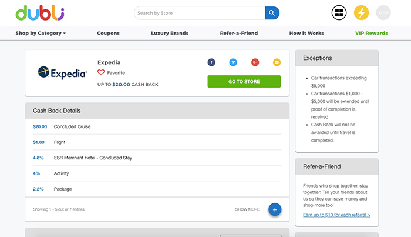
Task: Click the $1.80 Flight row
Action: pyautogui.click(x=157, y=142)
